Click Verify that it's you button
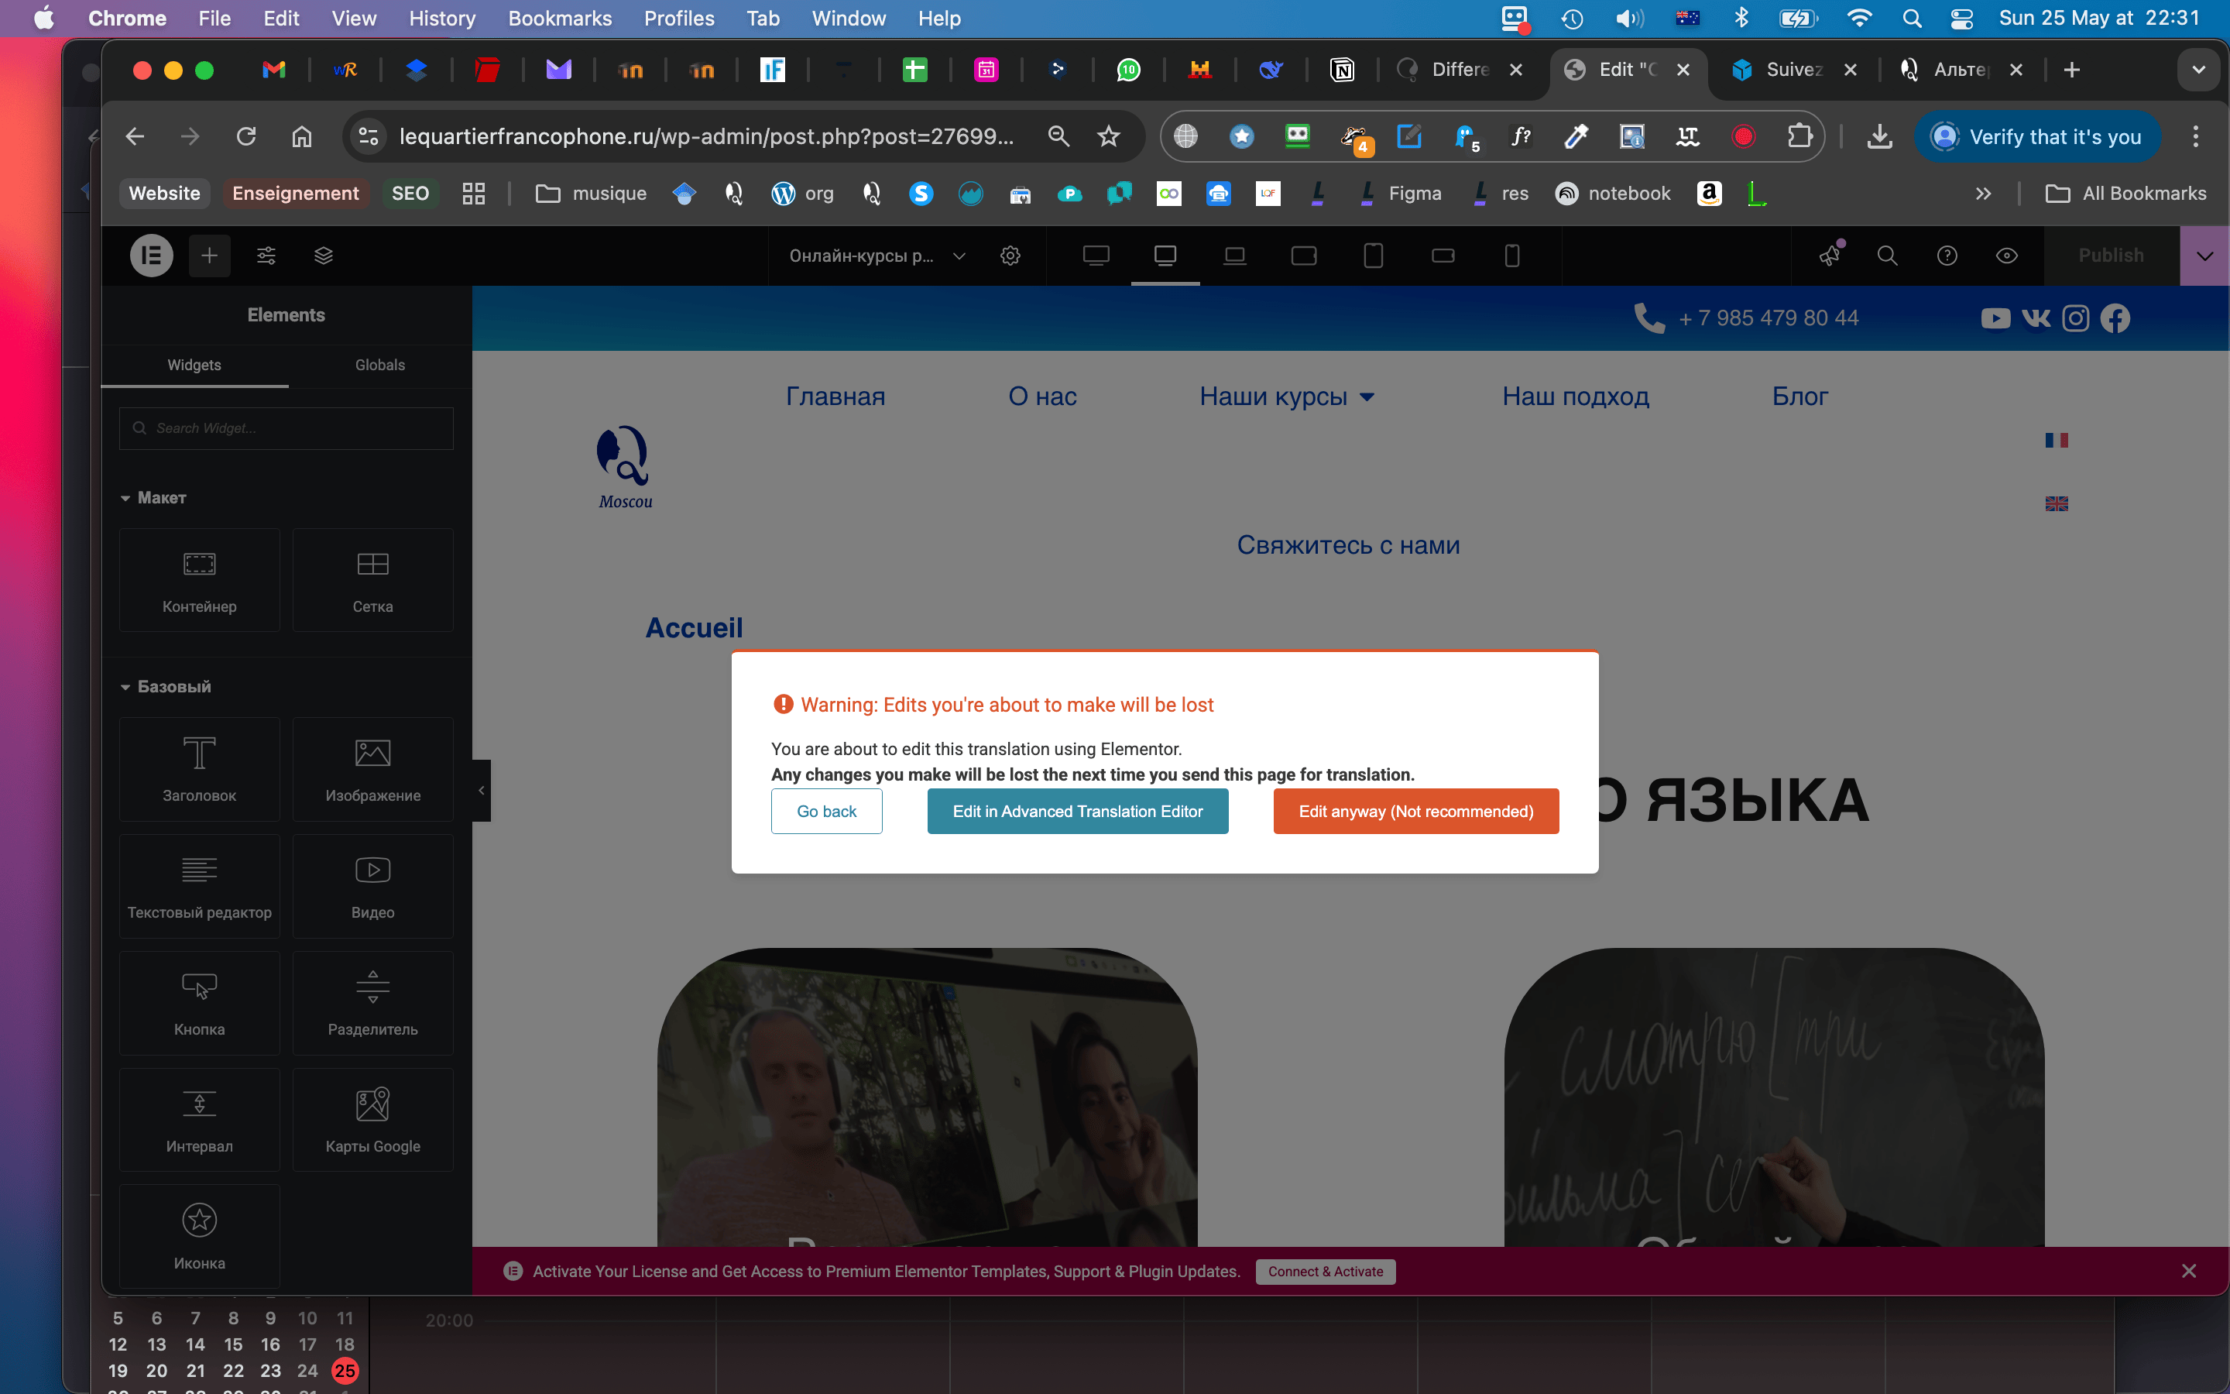This screenshot has width=2230, height=1394. (2037, 136)
